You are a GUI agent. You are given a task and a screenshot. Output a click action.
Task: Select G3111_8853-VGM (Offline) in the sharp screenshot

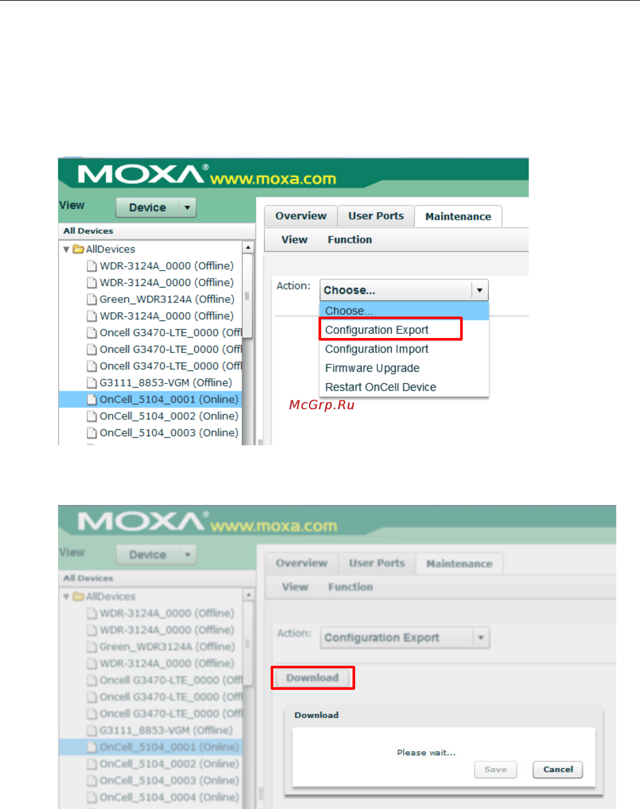tap(166, 383)
